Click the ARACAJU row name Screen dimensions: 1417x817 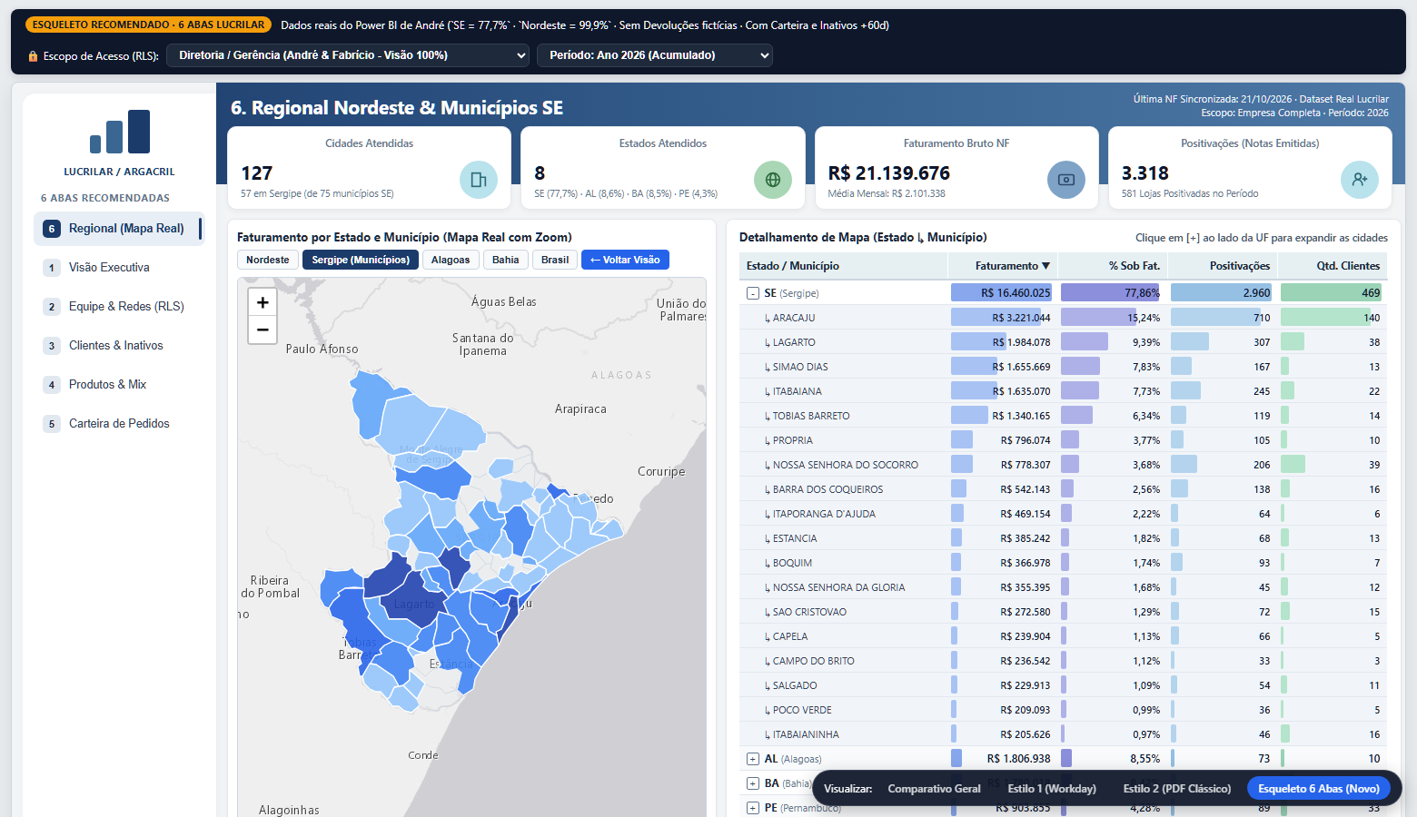(x=794, y=318)
